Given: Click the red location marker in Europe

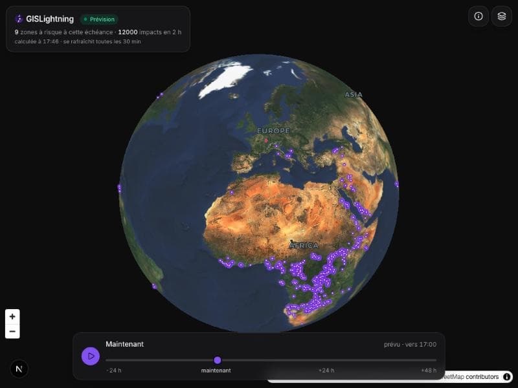Looking at the screenshot, I should pyautogui.click(x=266, y=140).
